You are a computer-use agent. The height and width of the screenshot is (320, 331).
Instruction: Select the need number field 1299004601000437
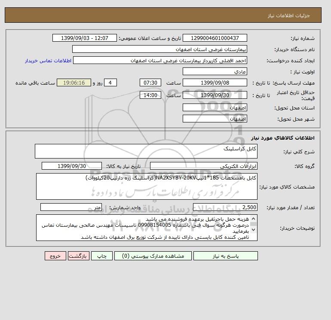(x=215, y=38)
